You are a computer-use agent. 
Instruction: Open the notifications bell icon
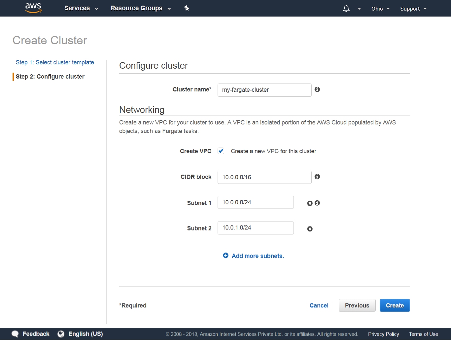pyautogui.click(x=346, y=9)
